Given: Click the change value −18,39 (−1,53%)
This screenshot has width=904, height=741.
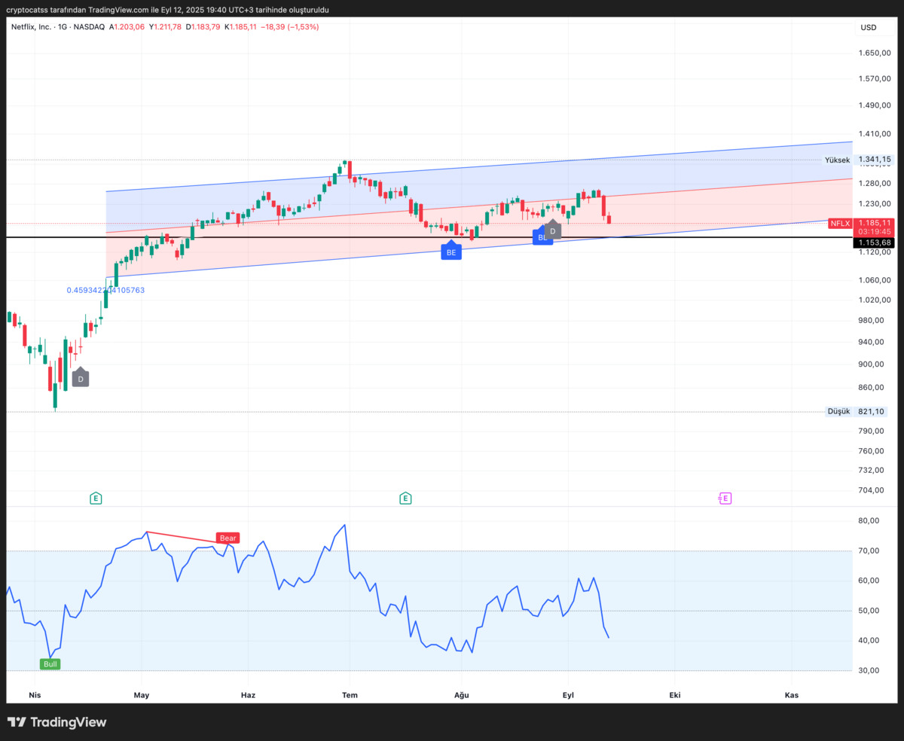Looking at the screenshot, I should click(290, 26).
